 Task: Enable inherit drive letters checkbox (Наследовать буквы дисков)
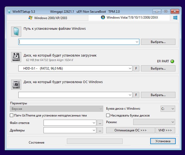click(108, 115)
